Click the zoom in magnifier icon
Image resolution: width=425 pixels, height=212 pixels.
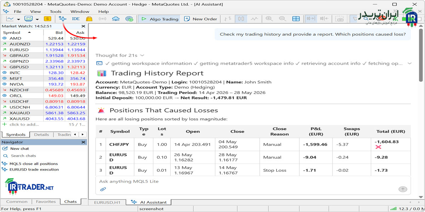pos(269,19)
